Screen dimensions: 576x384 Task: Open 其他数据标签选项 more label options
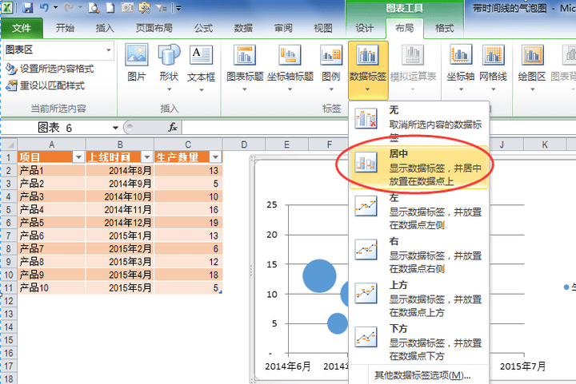point(422,375)
